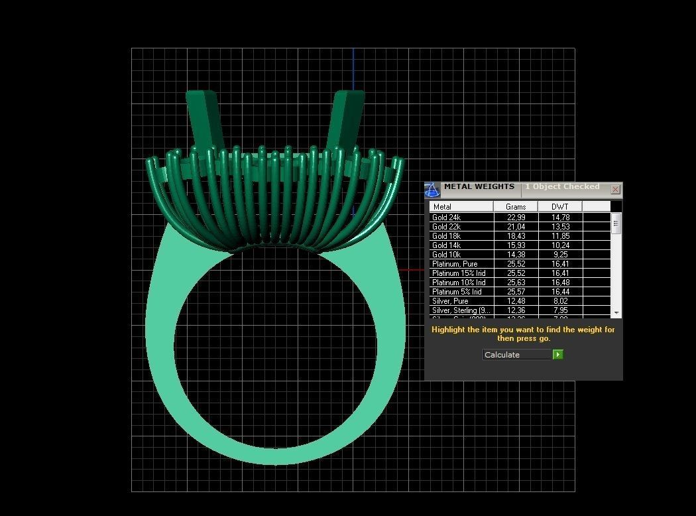Sort by the Grams column header

point(515,206)
